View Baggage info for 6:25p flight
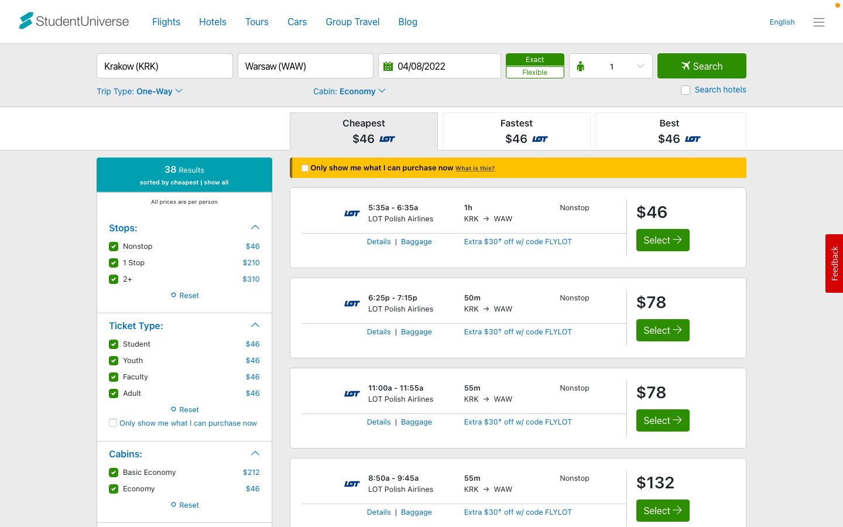 416,332
